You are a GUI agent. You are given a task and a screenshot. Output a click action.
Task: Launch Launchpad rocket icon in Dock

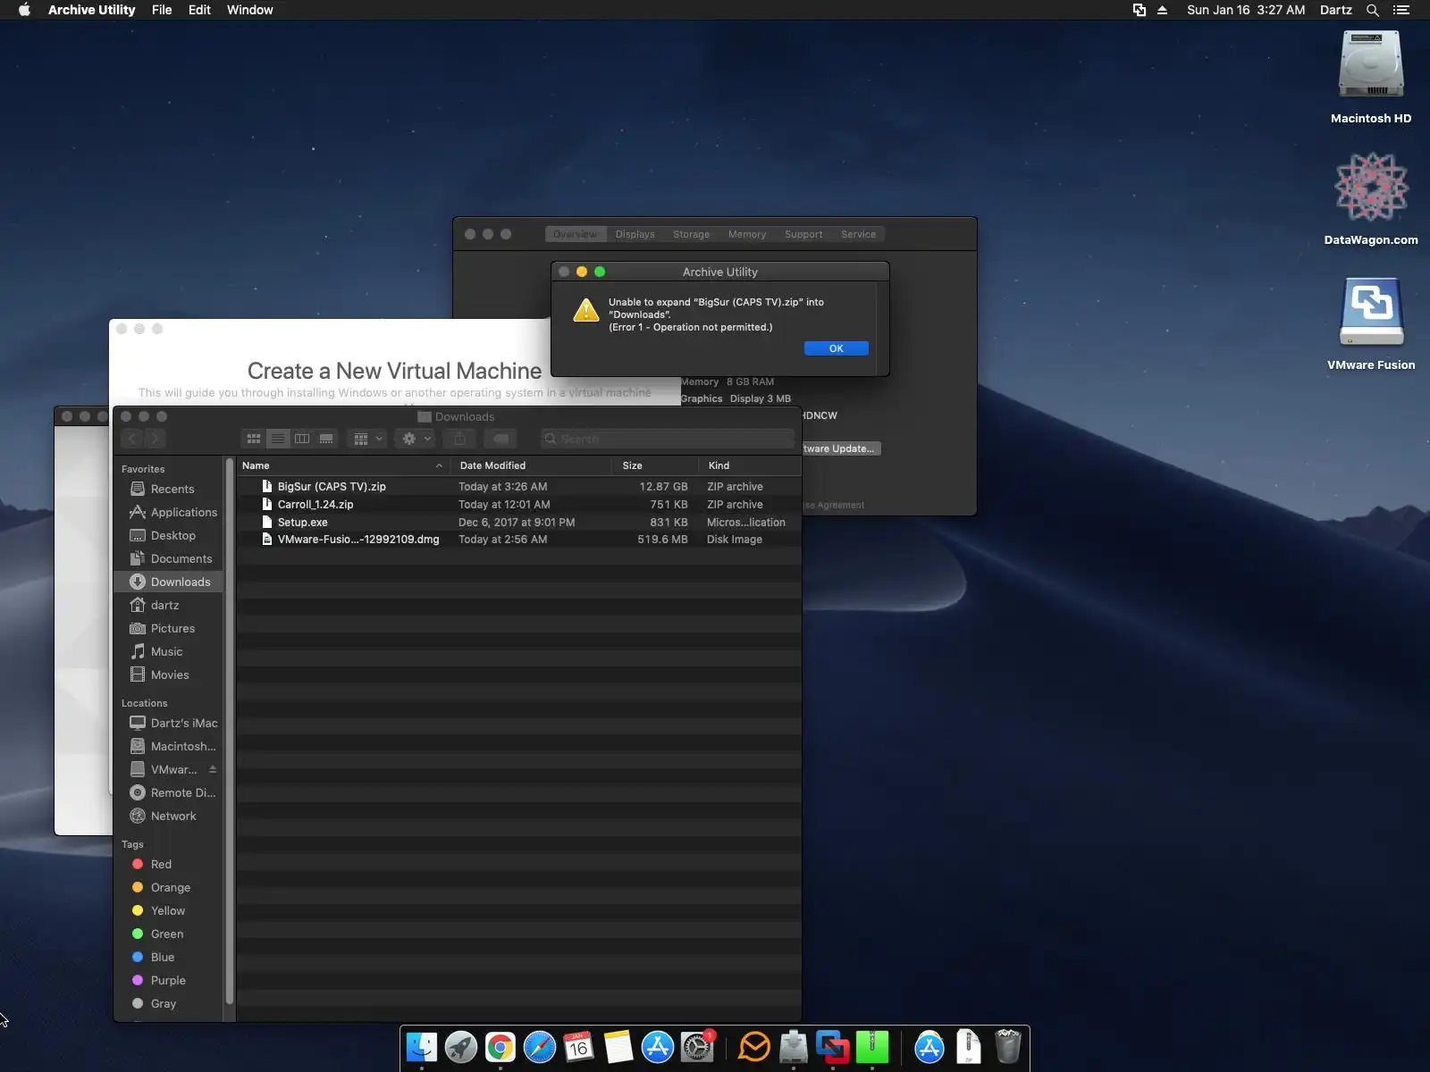click(461, 1046)
